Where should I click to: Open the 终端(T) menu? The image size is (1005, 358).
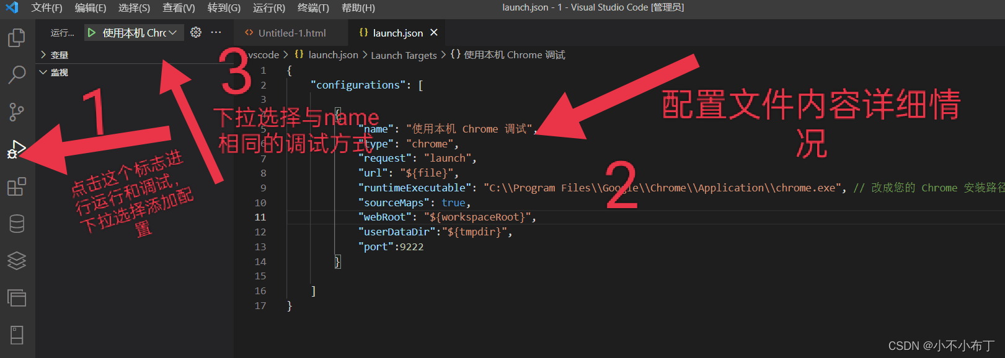(313, 7)
